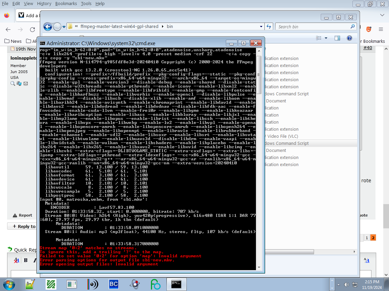
Task: Open the Firefox Bookmarks menu
Action: click(66, 3)
